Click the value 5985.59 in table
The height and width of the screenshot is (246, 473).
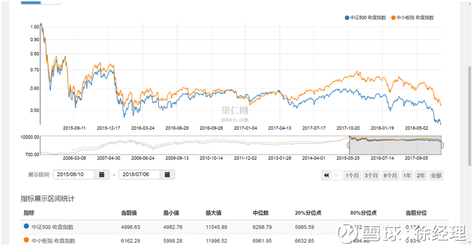point(304,227)
